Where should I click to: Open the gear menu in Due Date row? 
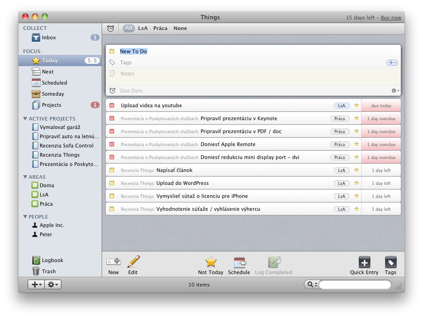pos(395,91)
